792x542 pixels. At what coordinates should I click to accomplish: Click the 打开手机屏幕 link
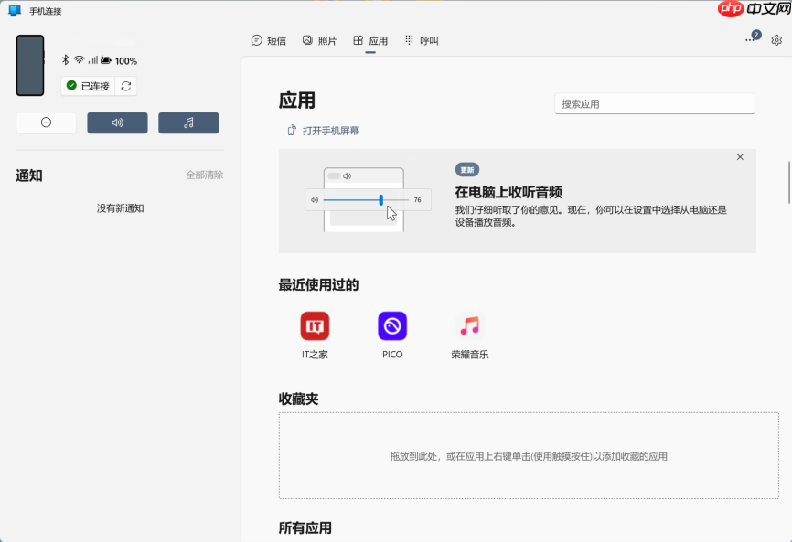pyautogui.click(x=325, y=131)
